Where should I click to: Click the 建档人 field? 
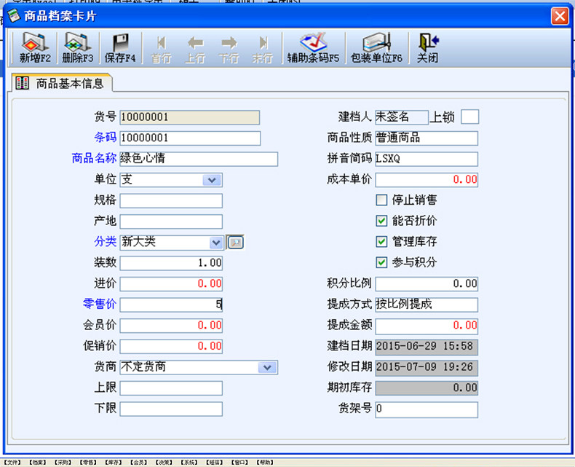[x=401, y=117]
